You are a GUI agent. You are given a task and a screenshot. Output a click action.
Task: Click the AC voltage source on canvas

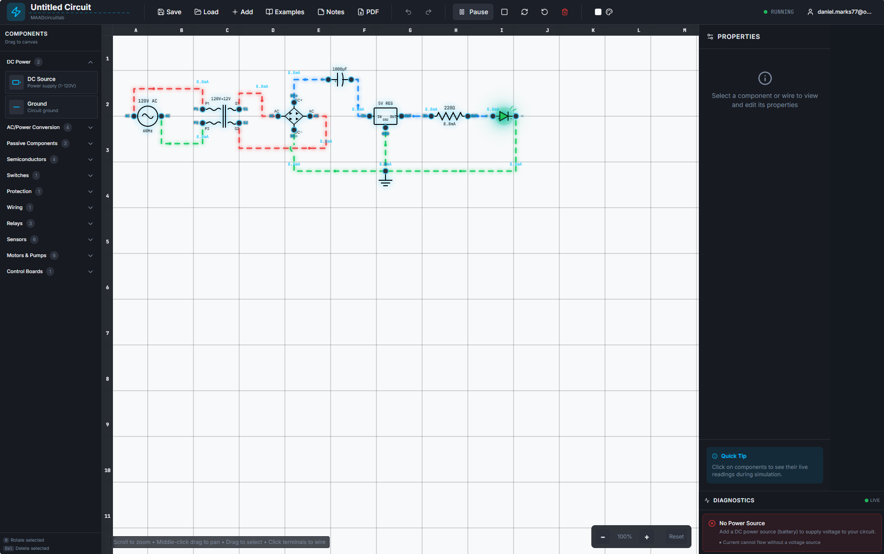pos(148,116)
